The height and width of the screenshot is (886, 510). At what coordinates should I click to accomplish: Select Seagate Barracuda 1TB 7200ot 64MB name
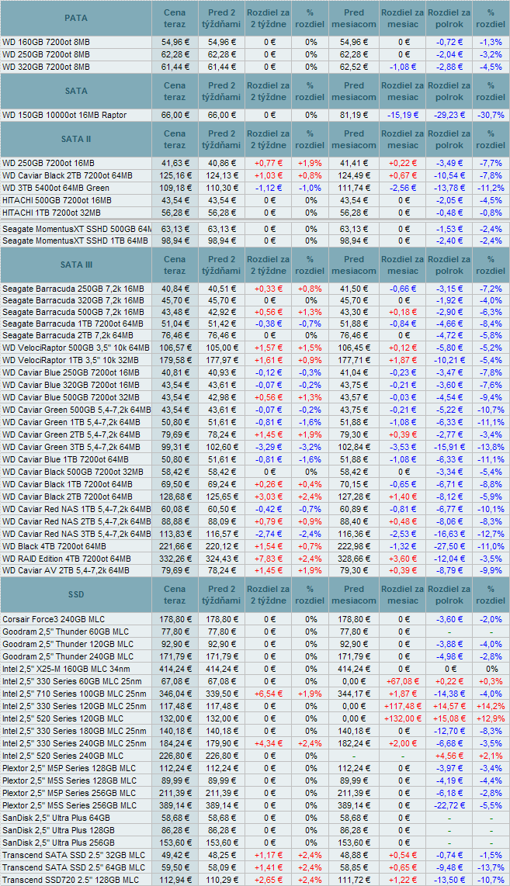[x=72, y=324]
